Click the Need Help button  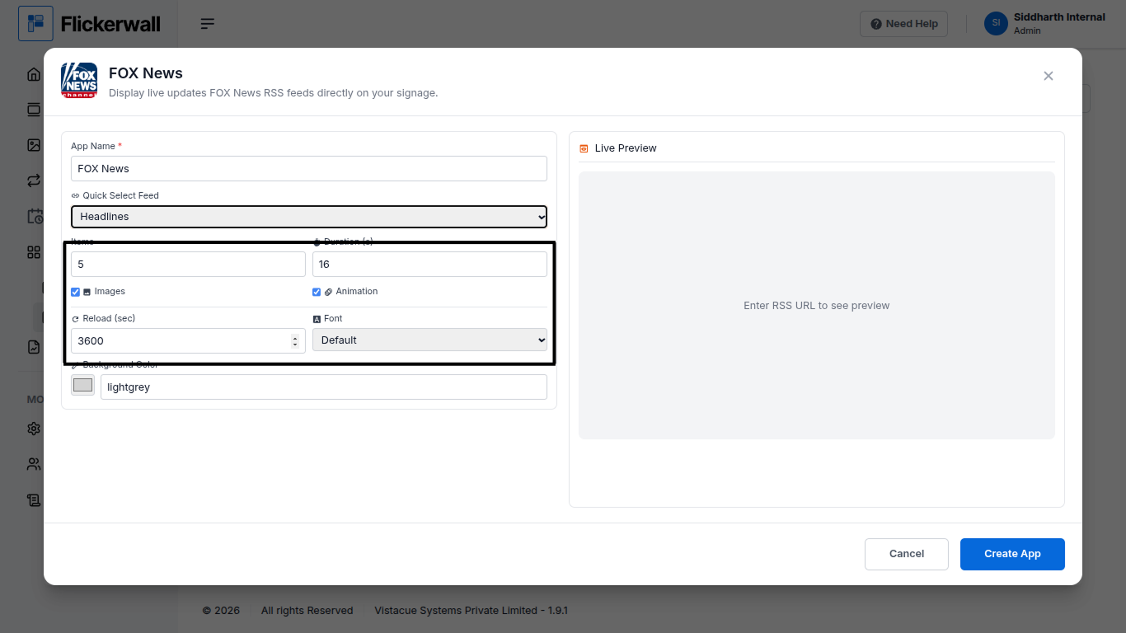click(x=904, y=24)
